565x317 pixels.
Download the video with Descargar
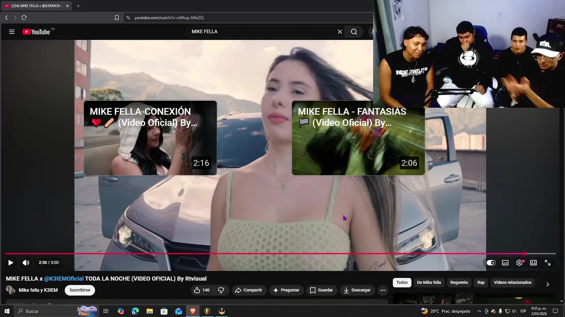[x=357, y=290]
